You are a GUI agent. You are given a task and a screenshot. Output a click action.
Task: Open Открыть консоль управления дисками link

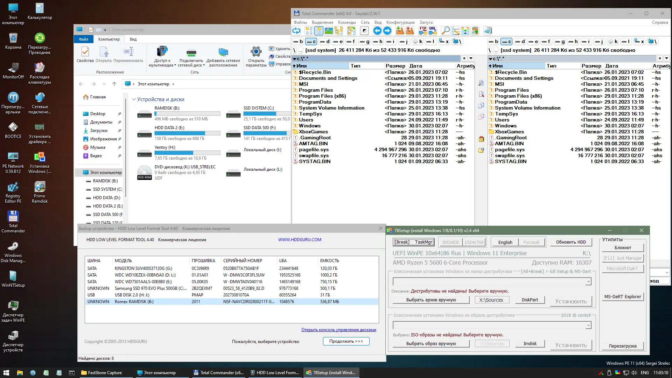point(339,330)
